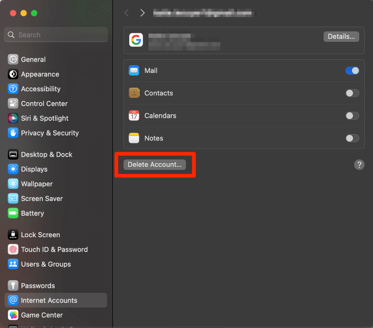Select Game Center label

click(42, 315)
